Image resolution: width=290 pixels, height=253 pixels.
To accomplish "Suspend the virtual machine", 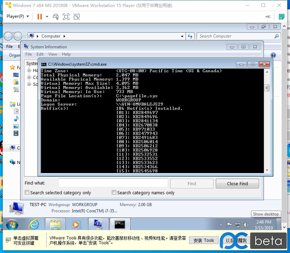I will 39,16.
